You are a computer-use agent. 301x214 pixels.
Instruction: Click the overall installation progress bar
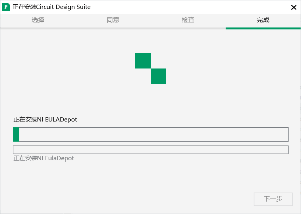coord(151,134)
